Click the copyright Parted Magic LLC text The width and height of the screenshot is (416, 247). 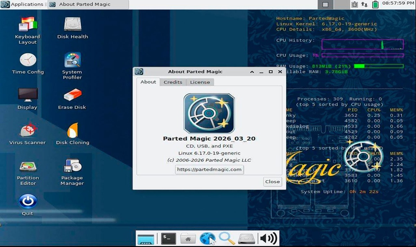pyautogui.click(x=209, y=160)
